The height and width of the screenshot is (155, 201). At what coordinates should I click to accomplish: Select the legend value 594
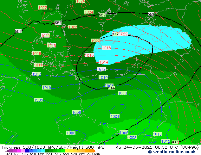(x=90, y=154)
